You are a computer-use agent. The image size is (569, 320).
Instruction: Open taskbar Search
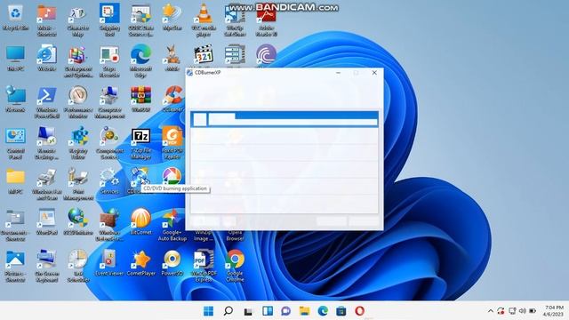pyautogui.click(x=228, y=311)
